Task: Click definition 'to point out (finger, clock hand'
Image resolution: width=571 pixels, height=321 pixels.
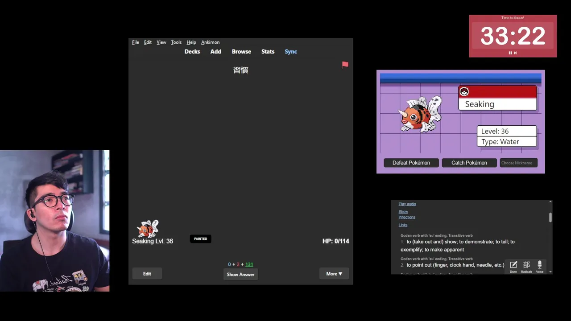Action: tap(455, 265)
